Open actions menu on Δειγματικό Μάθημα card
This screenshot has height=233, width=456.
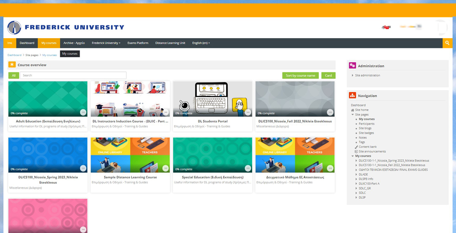tap(330, 168)
